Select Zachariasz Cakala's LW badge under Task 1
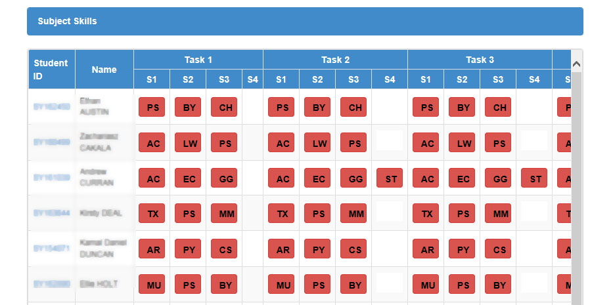The image size is (613, 305). 188,142
